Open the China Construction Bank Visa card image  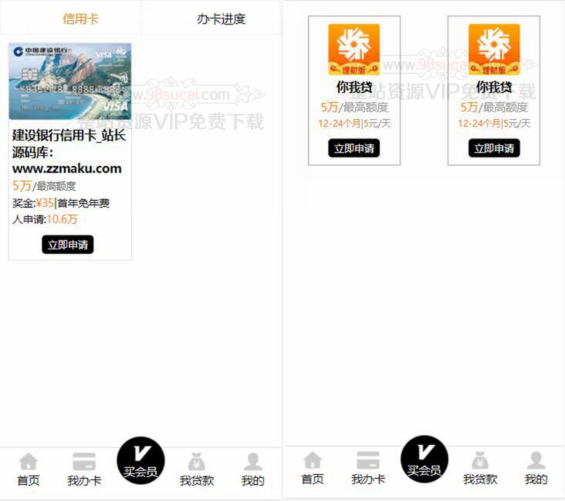click(x=70, y=81)
